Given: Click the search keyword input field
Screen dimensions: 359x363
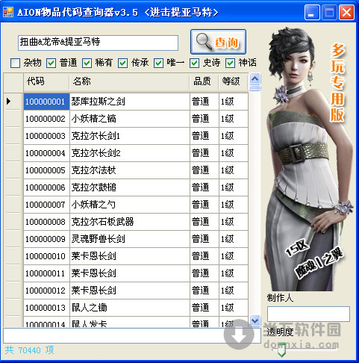Looking at the screenshot, I should pyautogui.click(x=98, y=43).
